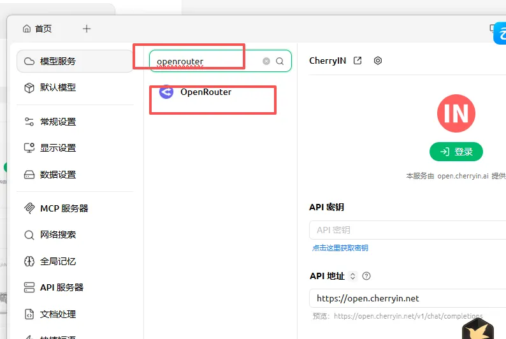Viewport: 506px width, 339px height.
Task: Open CherryIN external link icon
Action: tap(358, 61)
